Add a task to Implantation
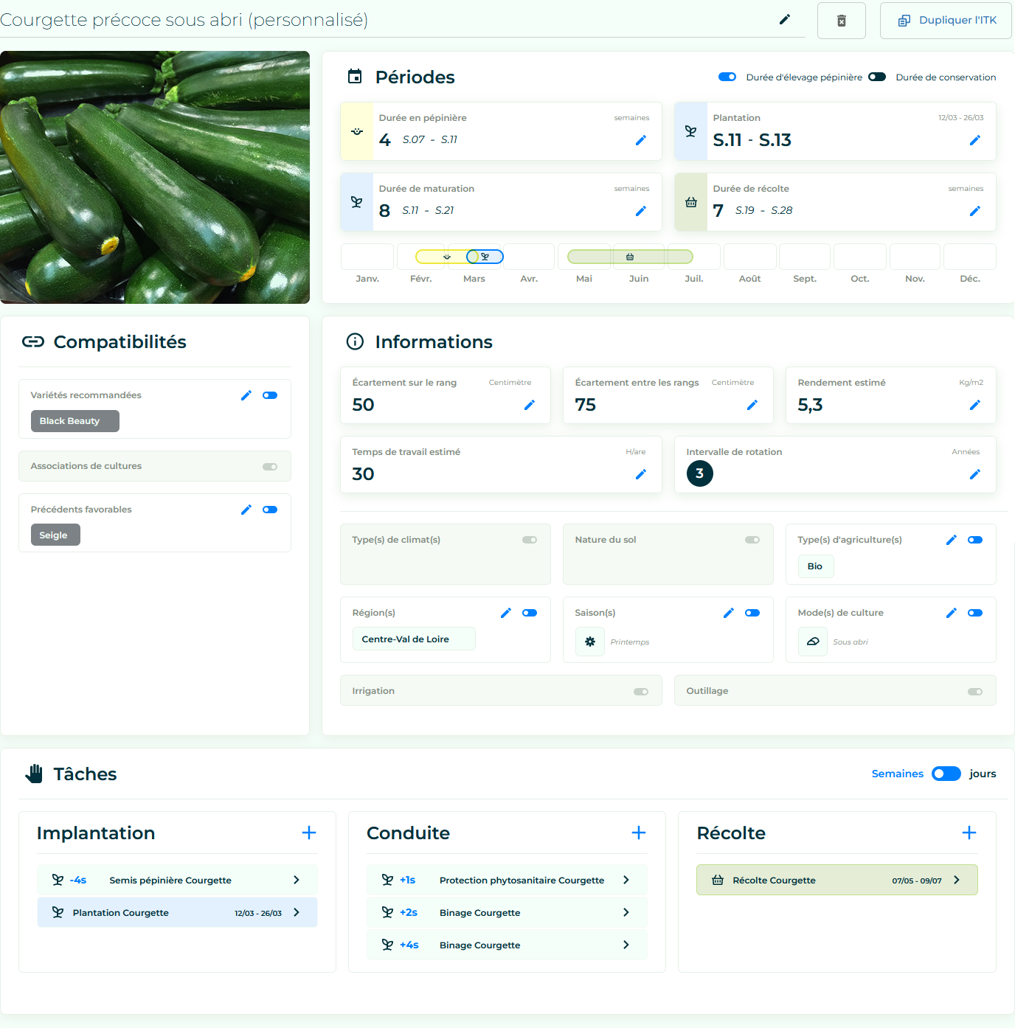1015x1028 pixels. pos(309,833)
